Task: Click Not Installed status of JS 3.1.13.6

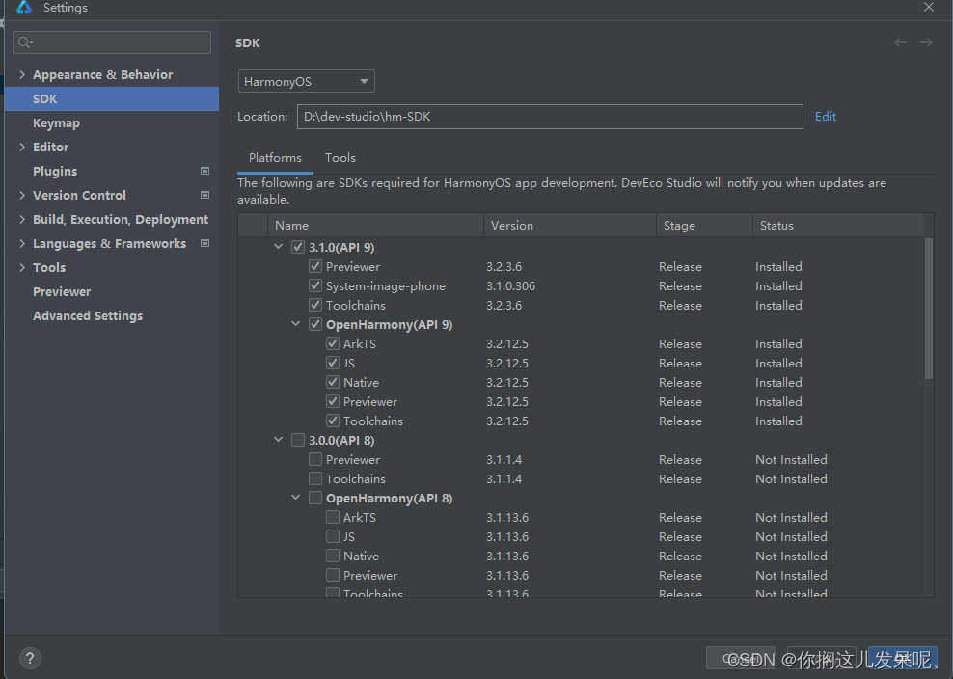Action: tap(791, 537)
